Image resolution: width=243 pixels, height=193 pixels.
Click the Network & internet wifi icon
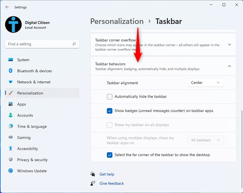10,82
